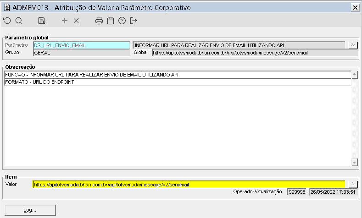Image resolution: width=362 pixels, height=218 pixels.
Task: Open help with question mark icon
Action: (122, 21)
